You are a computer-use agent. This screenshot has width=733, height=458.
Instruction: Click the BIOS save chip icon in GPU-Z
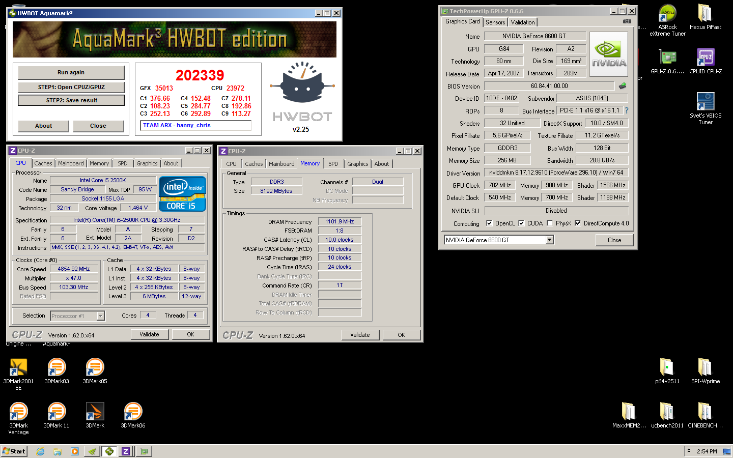(x=622, y=86)
